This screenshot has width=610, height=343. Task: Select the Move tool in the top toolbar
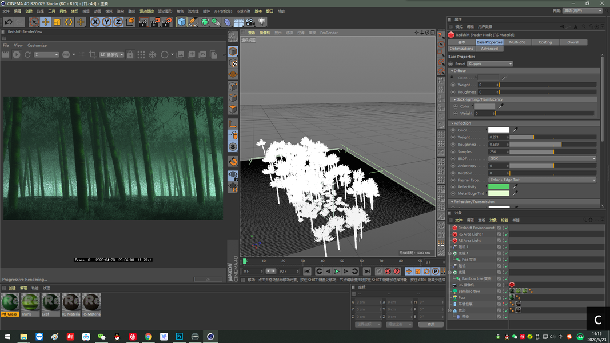click(46, 22)
